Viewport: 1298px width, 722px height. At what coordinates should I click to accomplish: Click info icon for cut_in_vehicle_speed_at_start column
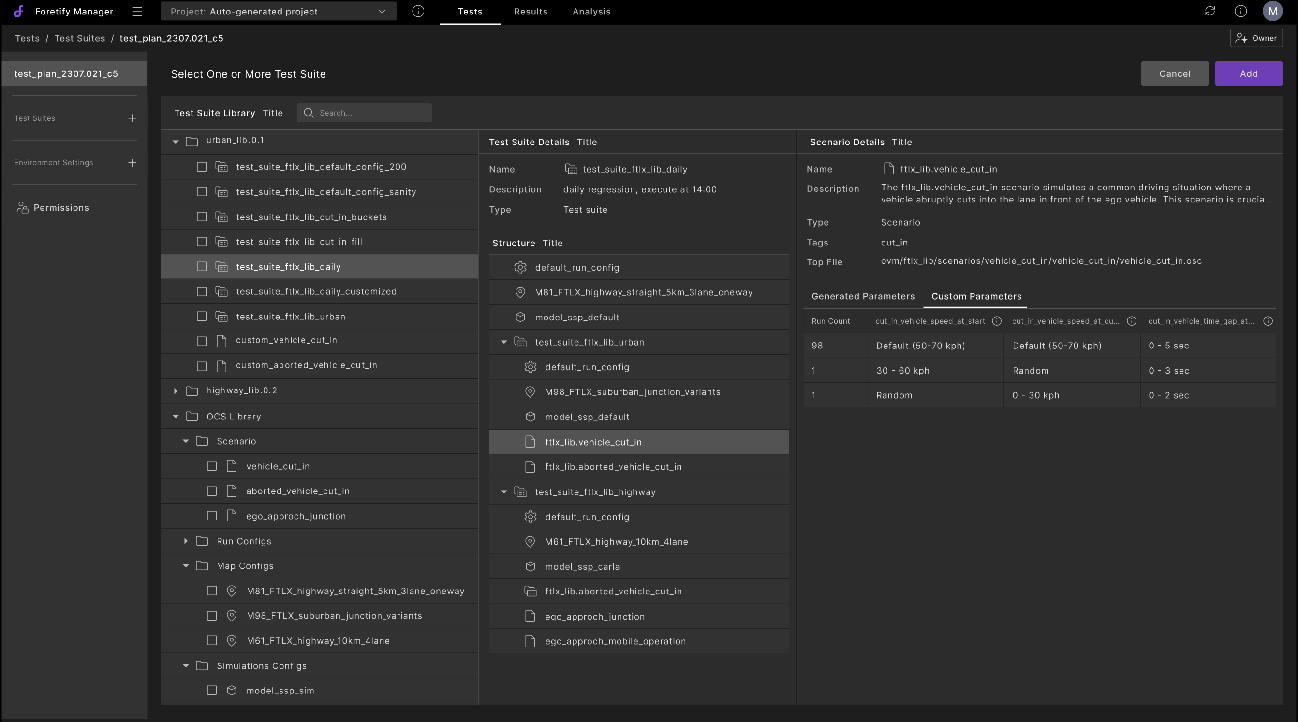996,321
